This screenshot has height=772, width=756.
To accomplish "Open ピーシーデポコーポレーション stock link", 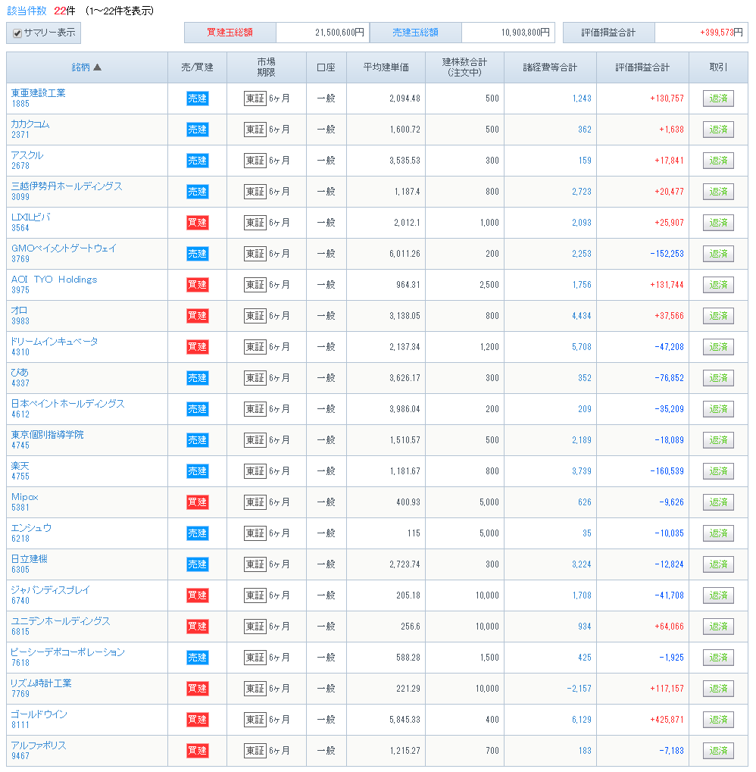I will coord(68,652).
